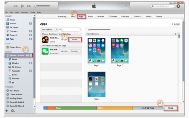Viewport: 189px width, 118px height.
Task: Open the sidebar gear settings menu
Action: pyautogui.click(x=13, y=111)
